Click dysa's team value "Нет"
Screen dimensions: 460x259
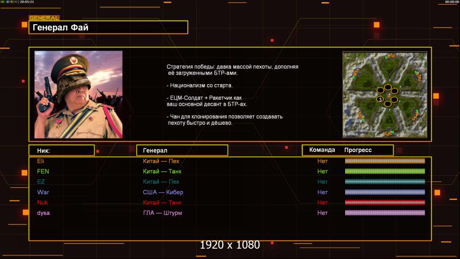pos(322,213)
